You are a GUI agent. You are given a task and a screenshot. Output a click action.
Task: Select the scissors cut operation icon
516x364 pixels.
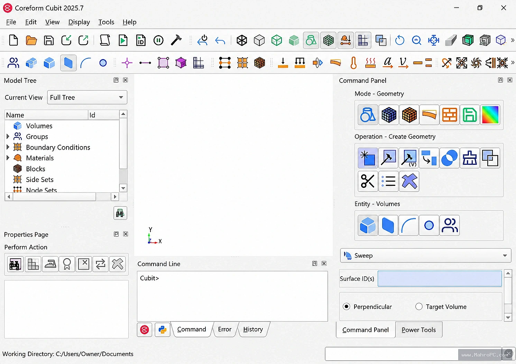click(x=368, y=181)
